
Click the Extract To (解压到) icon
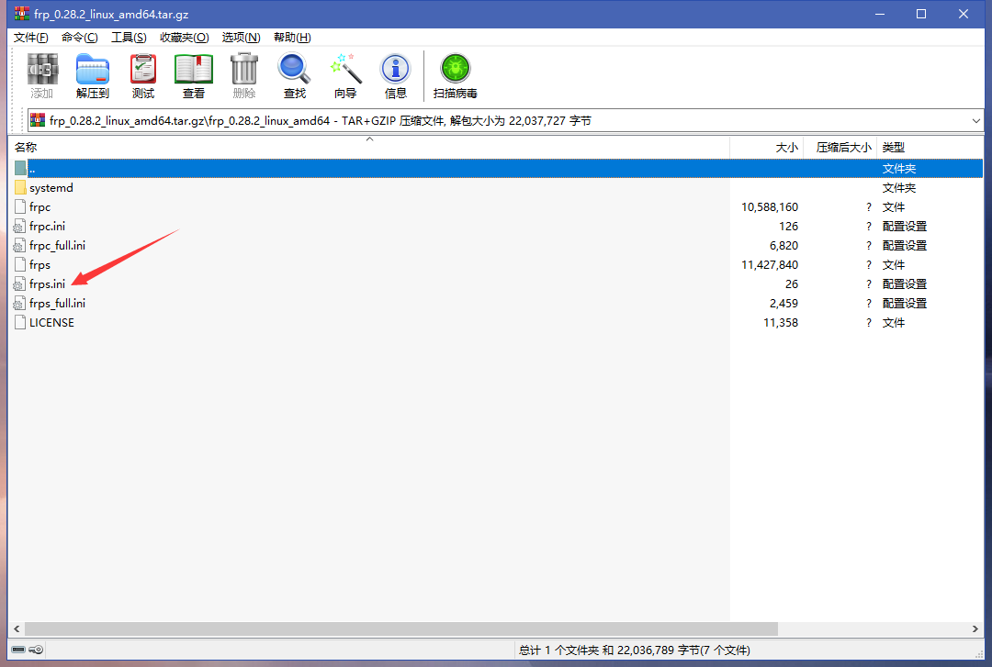pyautogui.click(x=93, y=69)
